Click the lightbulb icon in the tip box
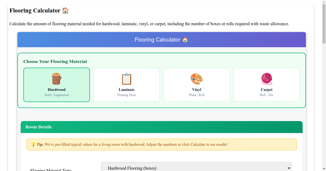326x171 pixels. 33,144
